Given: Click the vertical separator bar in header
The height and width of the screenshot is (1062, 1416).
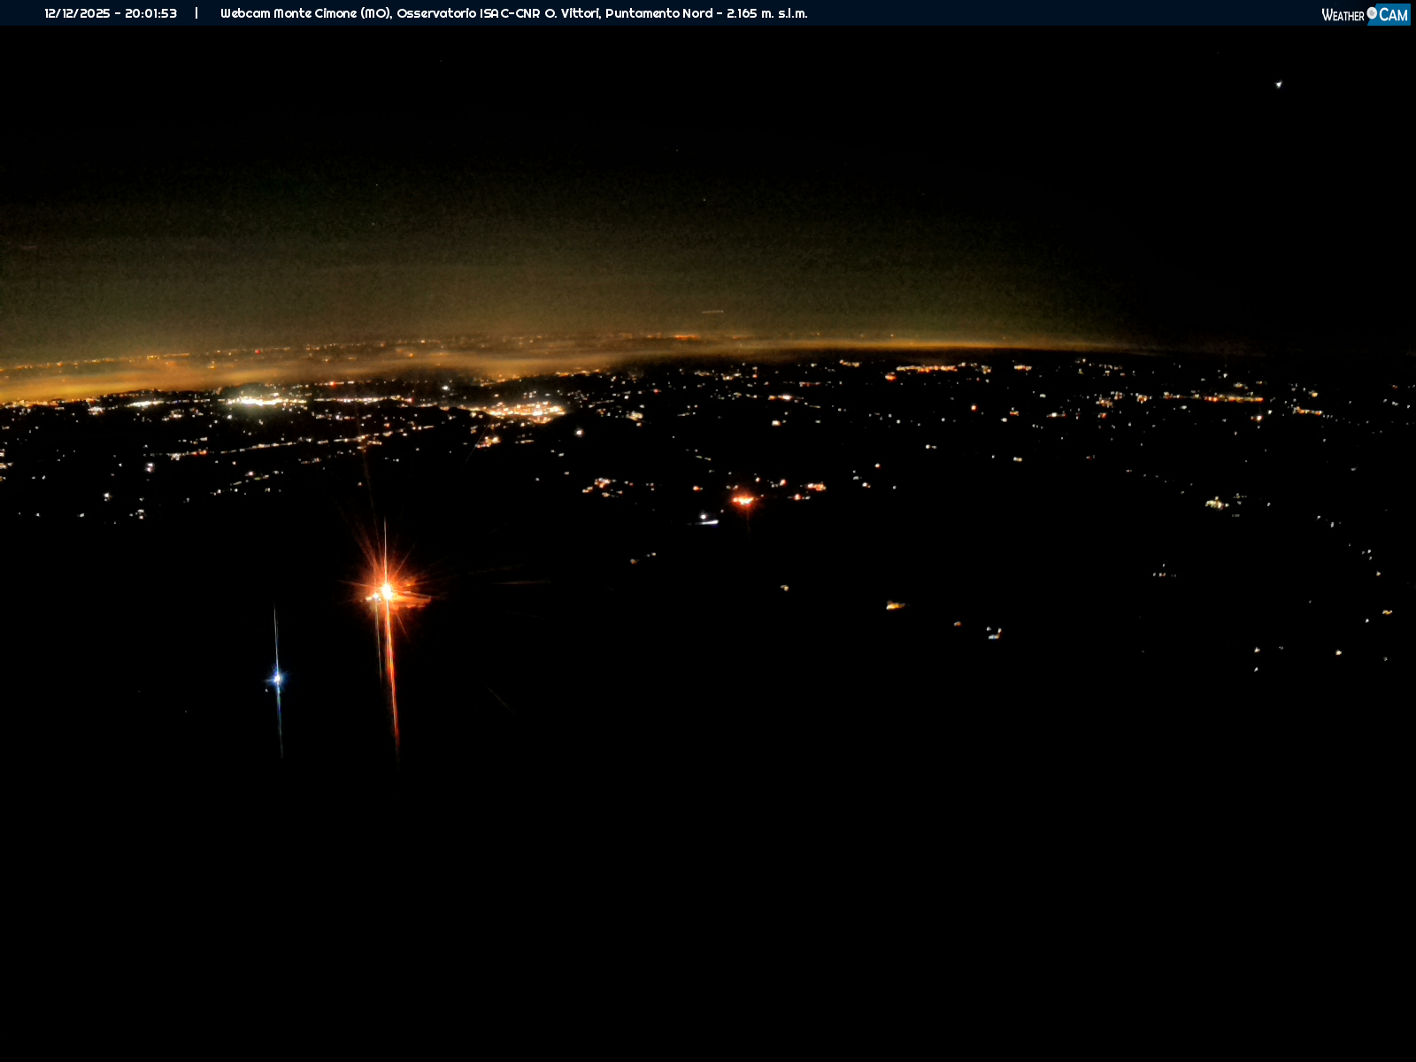Looking at the screenshot, I should [x=196, y=13].
